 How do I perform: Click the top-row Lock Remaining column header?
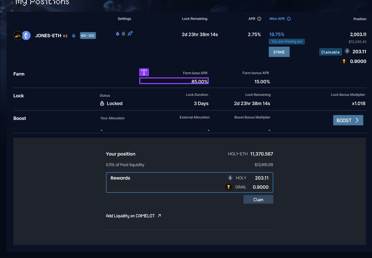click(195, 19)
